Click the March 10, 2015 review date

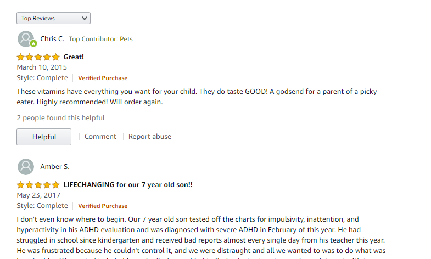point(42,67)
